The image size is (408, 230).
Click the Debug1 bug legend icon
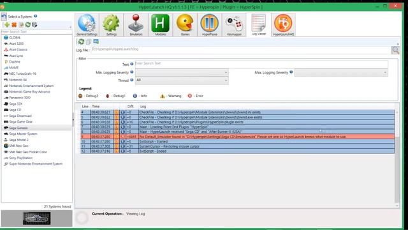[x=108, y=96]
